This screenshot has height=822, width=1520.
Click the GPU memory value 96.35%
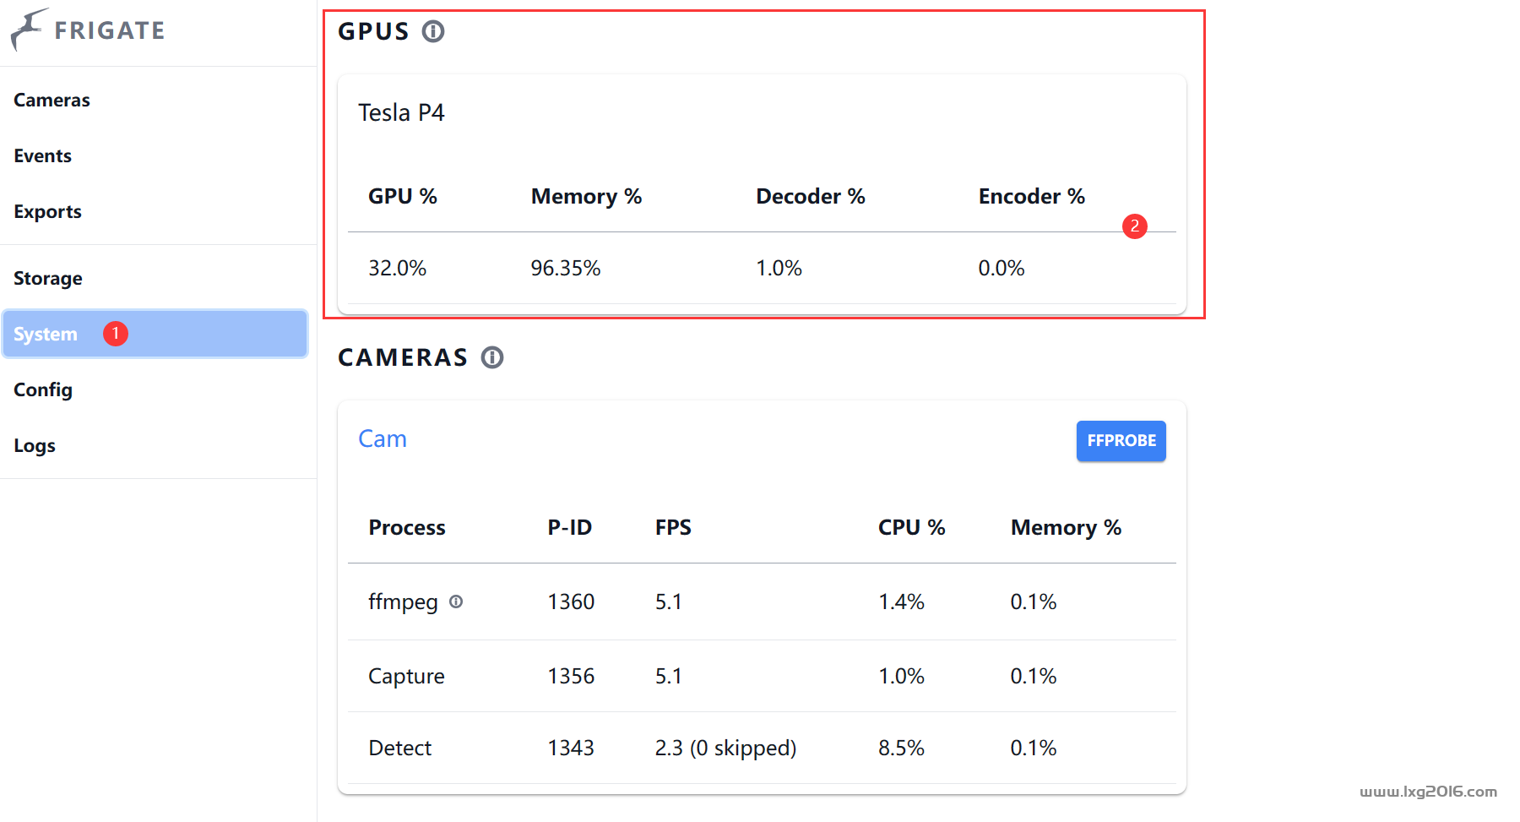click(566, 268)
